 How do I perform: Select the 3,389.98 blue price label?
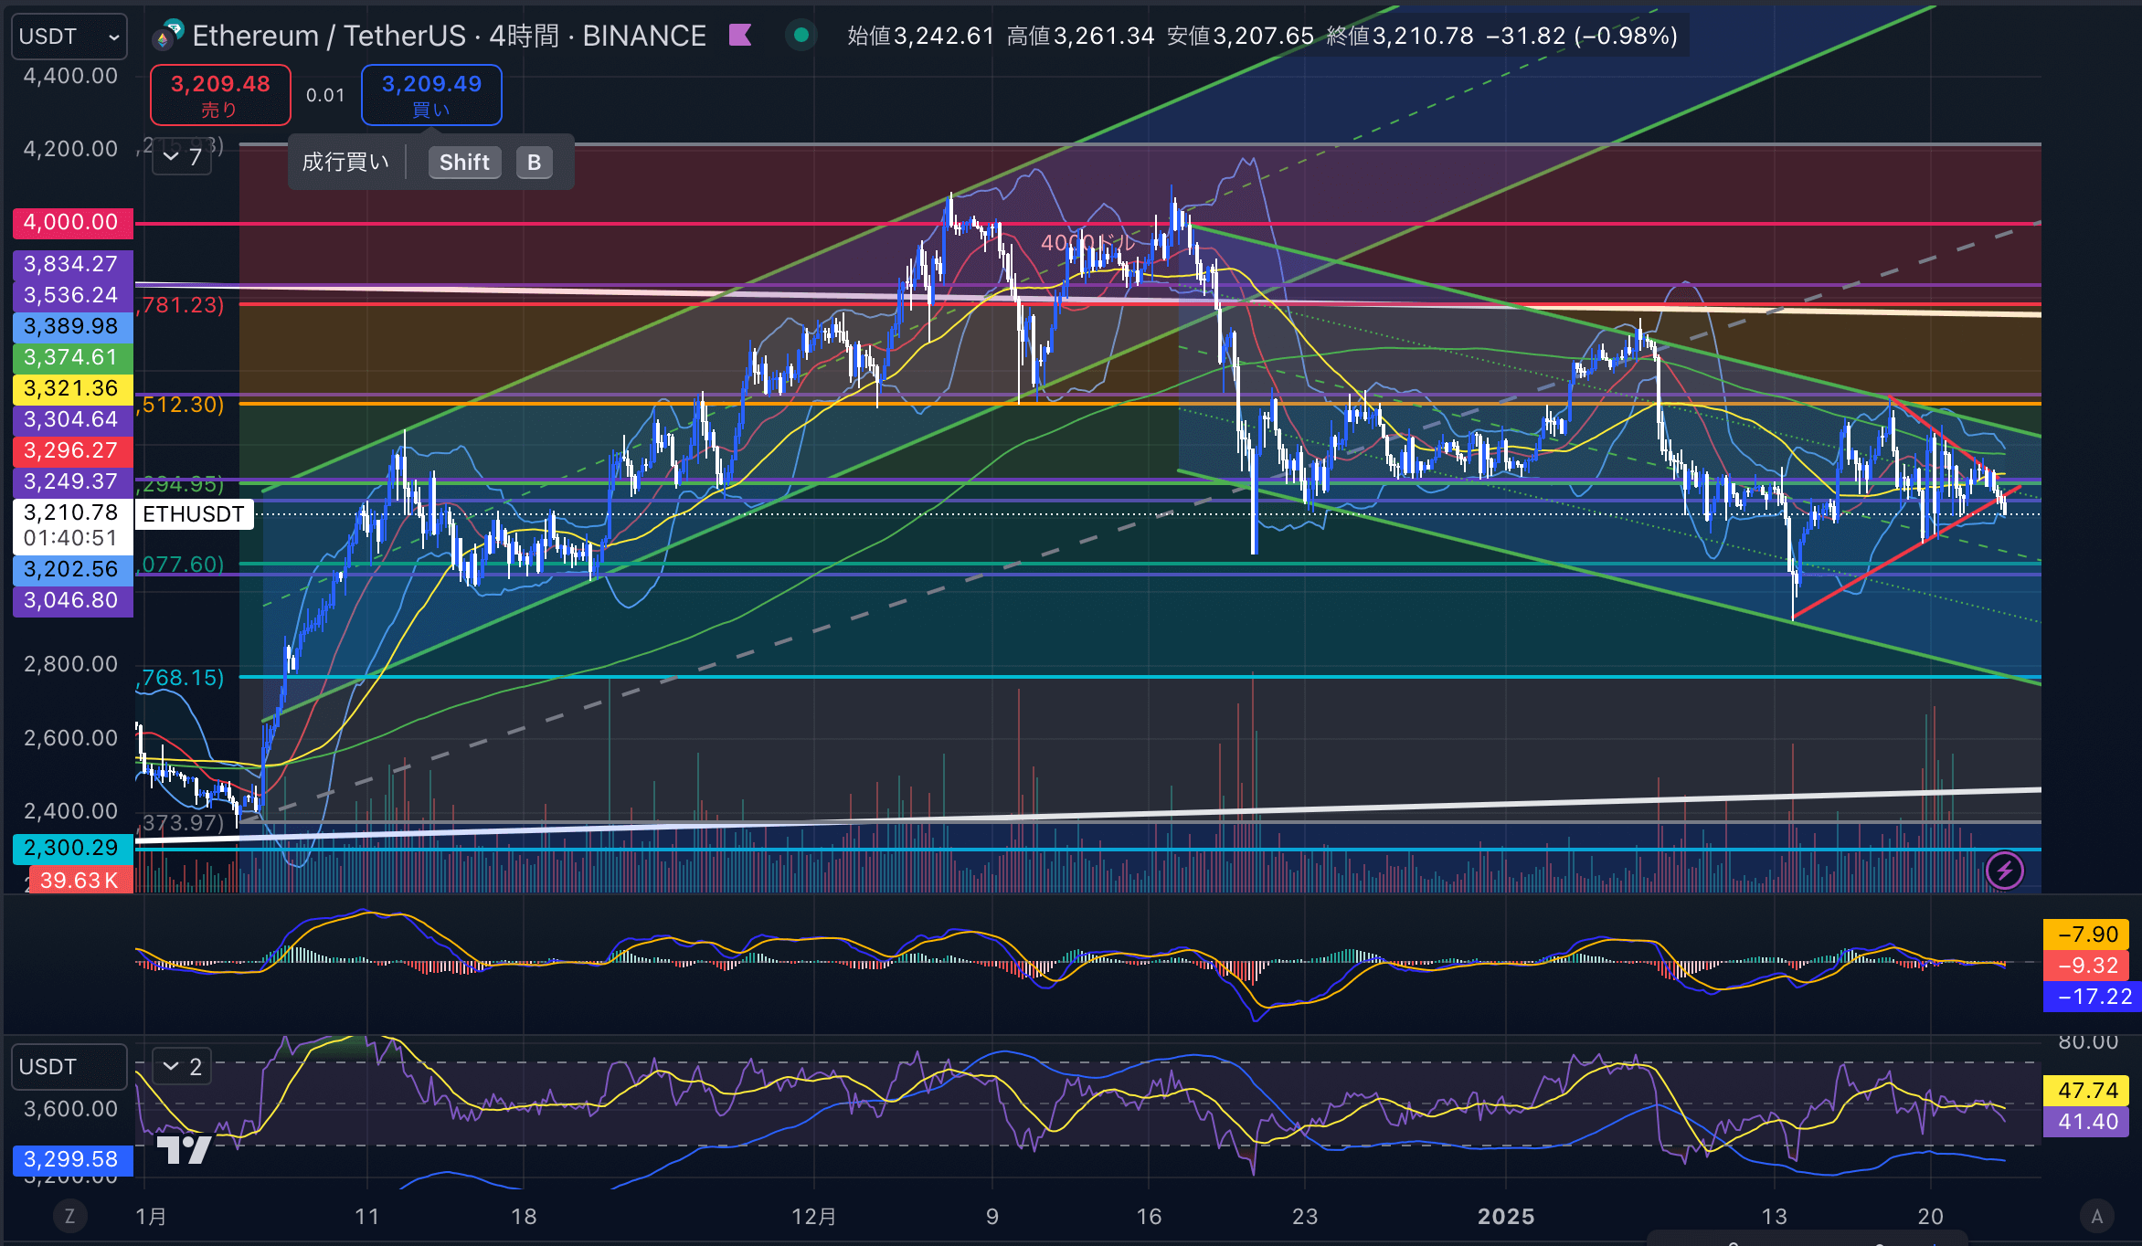73,326
